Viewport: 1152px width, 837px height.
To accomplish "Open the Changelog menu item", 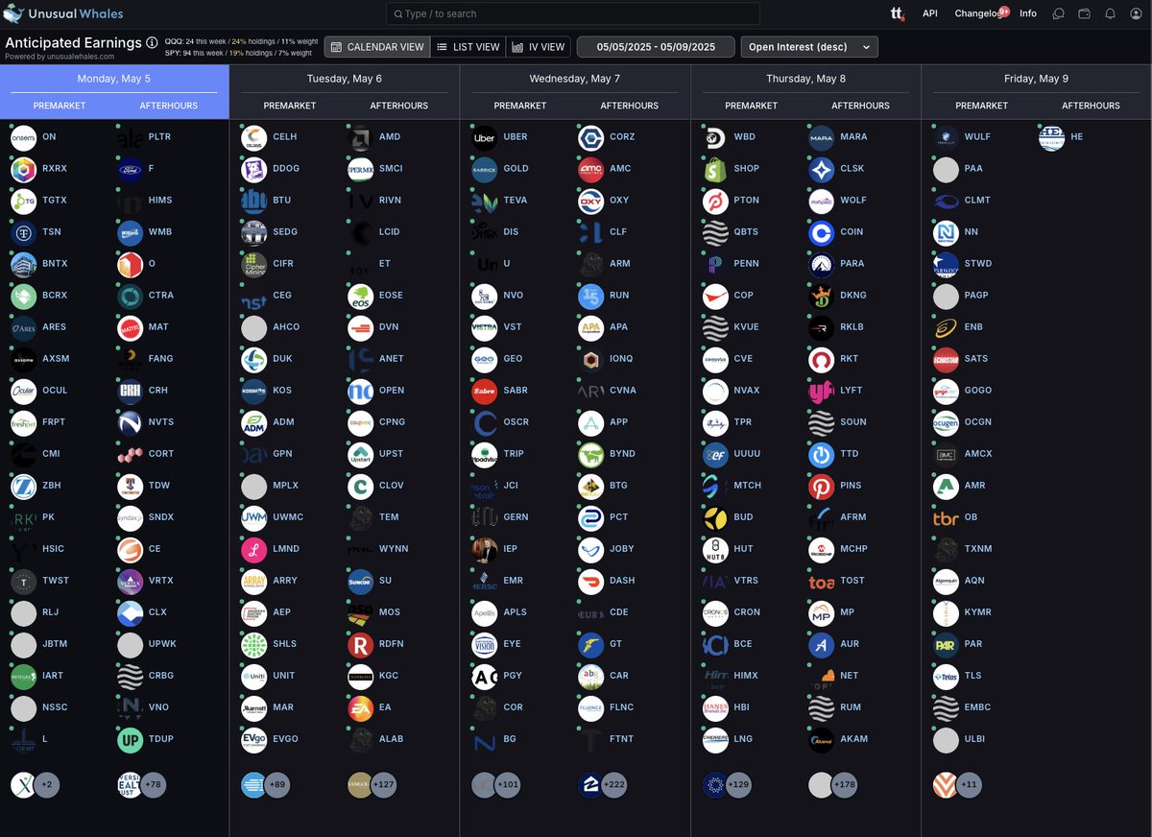I will (x=977, y=13).
